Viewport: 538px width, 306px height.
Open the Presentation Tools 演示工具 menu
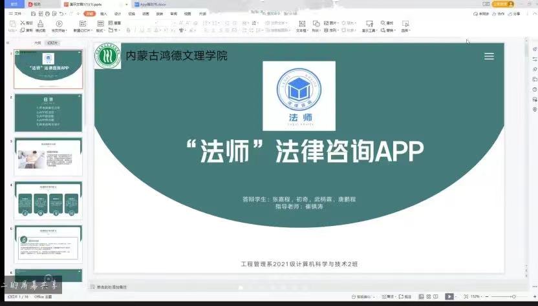pyautogui.click(x=369, y=26)
